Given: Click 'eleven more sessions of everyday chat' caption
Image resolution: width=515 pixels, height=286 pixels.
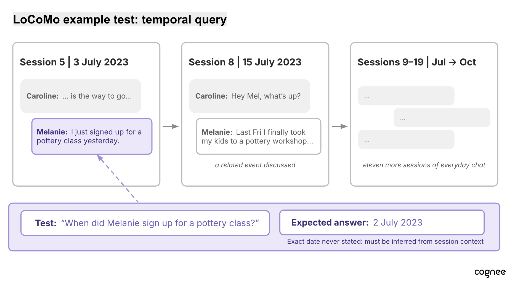Looking at the screenshot, I should pyautogui.click(x=424, y=165).
